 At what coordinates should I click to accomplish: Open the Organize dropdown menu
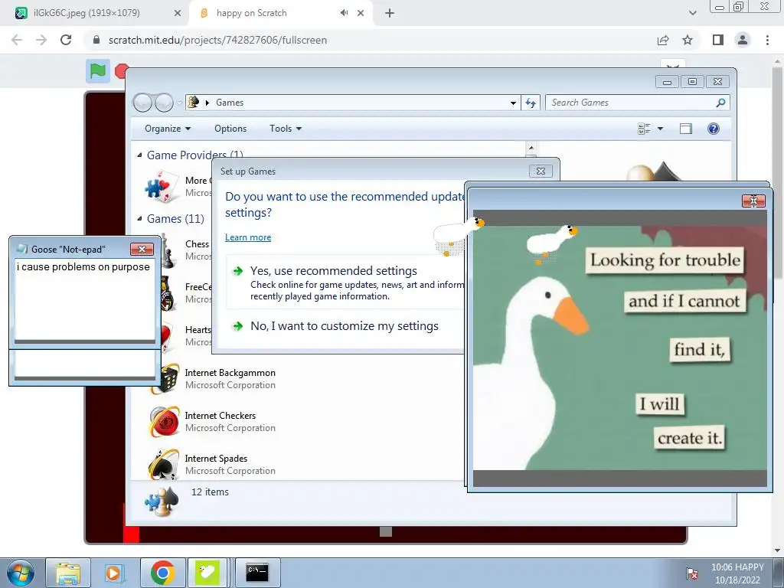(x=168, y=129)
